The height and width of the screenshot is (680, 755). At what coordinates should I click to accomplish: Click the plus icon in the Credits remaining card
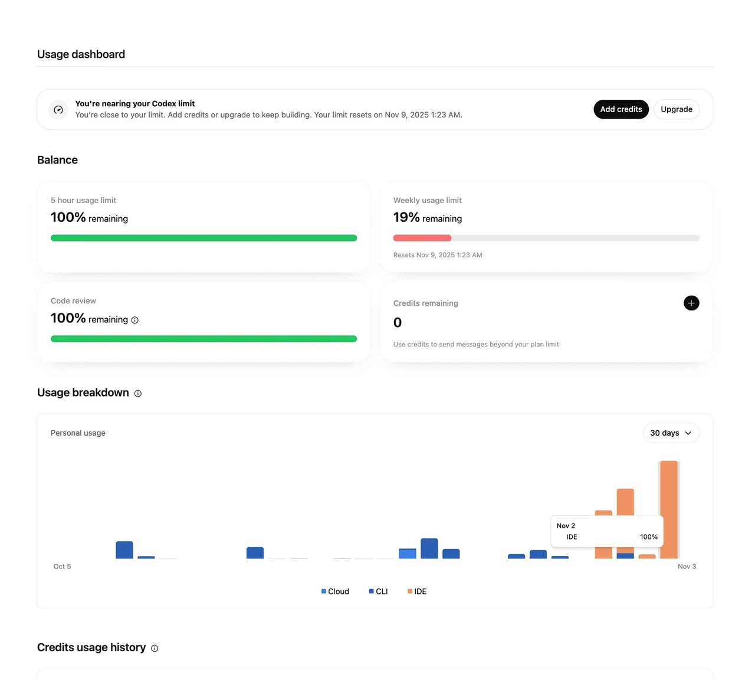[691, 303]
